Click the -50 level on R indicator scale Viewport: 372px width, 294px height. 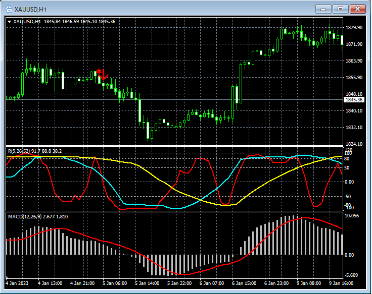[348, 197]
